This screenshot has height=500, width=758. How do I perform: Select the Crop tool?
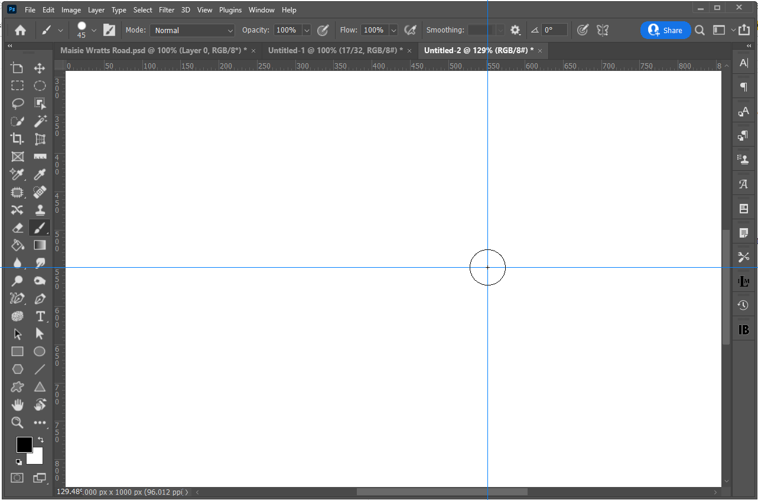pyautogui.click(x=17, y=139)
